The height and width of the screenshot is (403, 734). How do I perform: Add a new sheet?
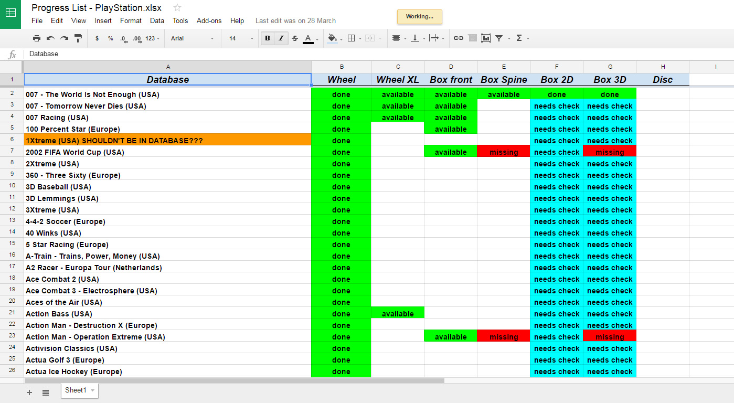[29, 392]
